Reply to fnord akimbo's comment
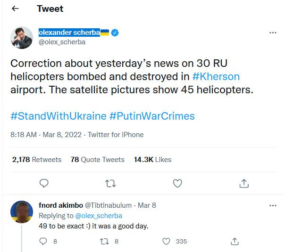The width and height of the screenshot is (285, 252). click(43, 241)
